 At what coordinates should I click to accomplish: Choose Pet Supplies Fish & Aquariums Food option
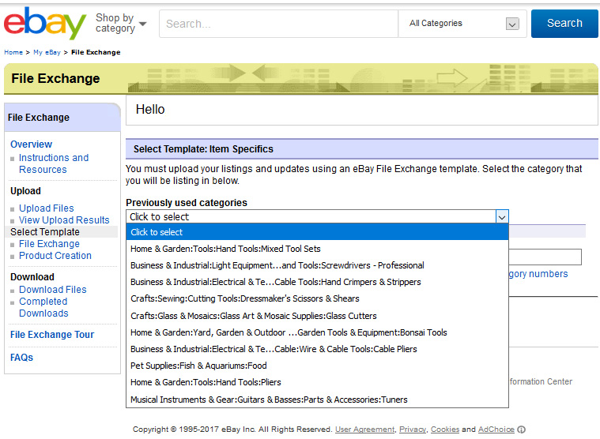point(317,366)
